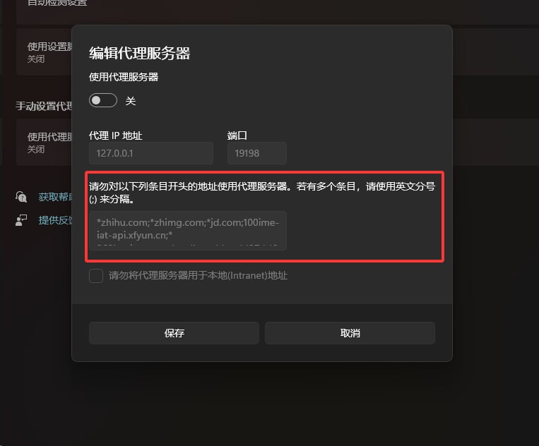Click the proxy exceptions text box with zhihu.com

(188, 230)
